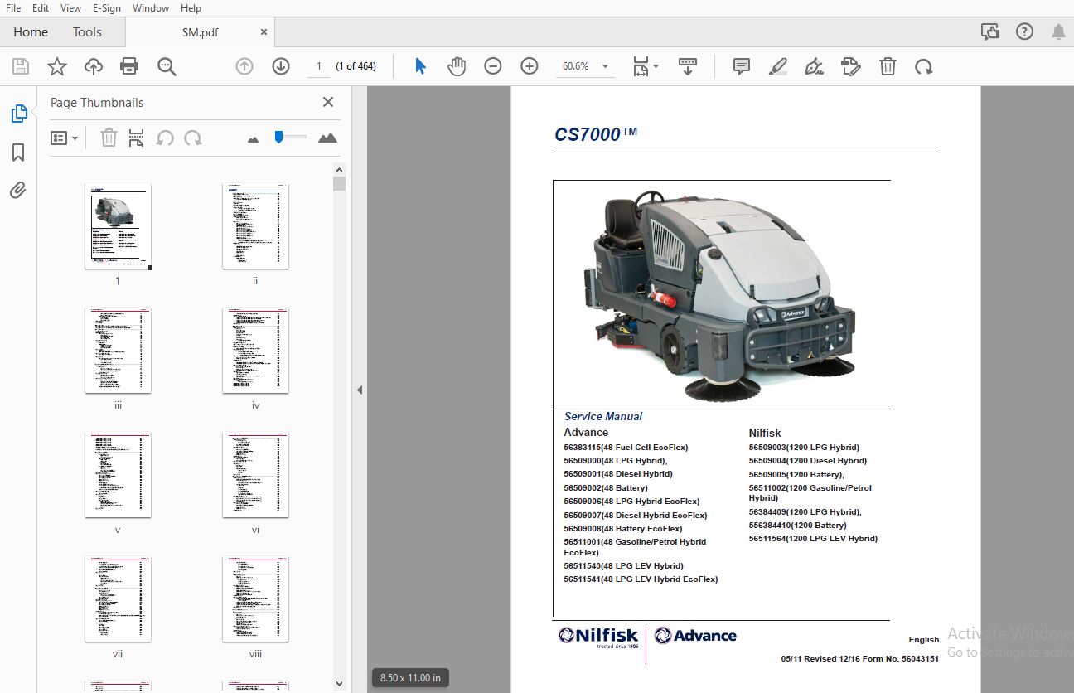
Task: Go to next page arrow
Action: pyautogui.click(x=281, y=66)
